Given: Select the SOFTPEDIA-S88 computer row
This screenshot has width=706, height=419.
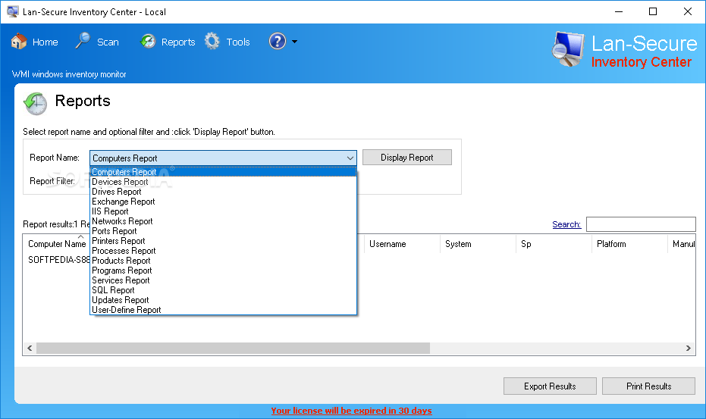Looking at the screenshot, I should 58,260.
